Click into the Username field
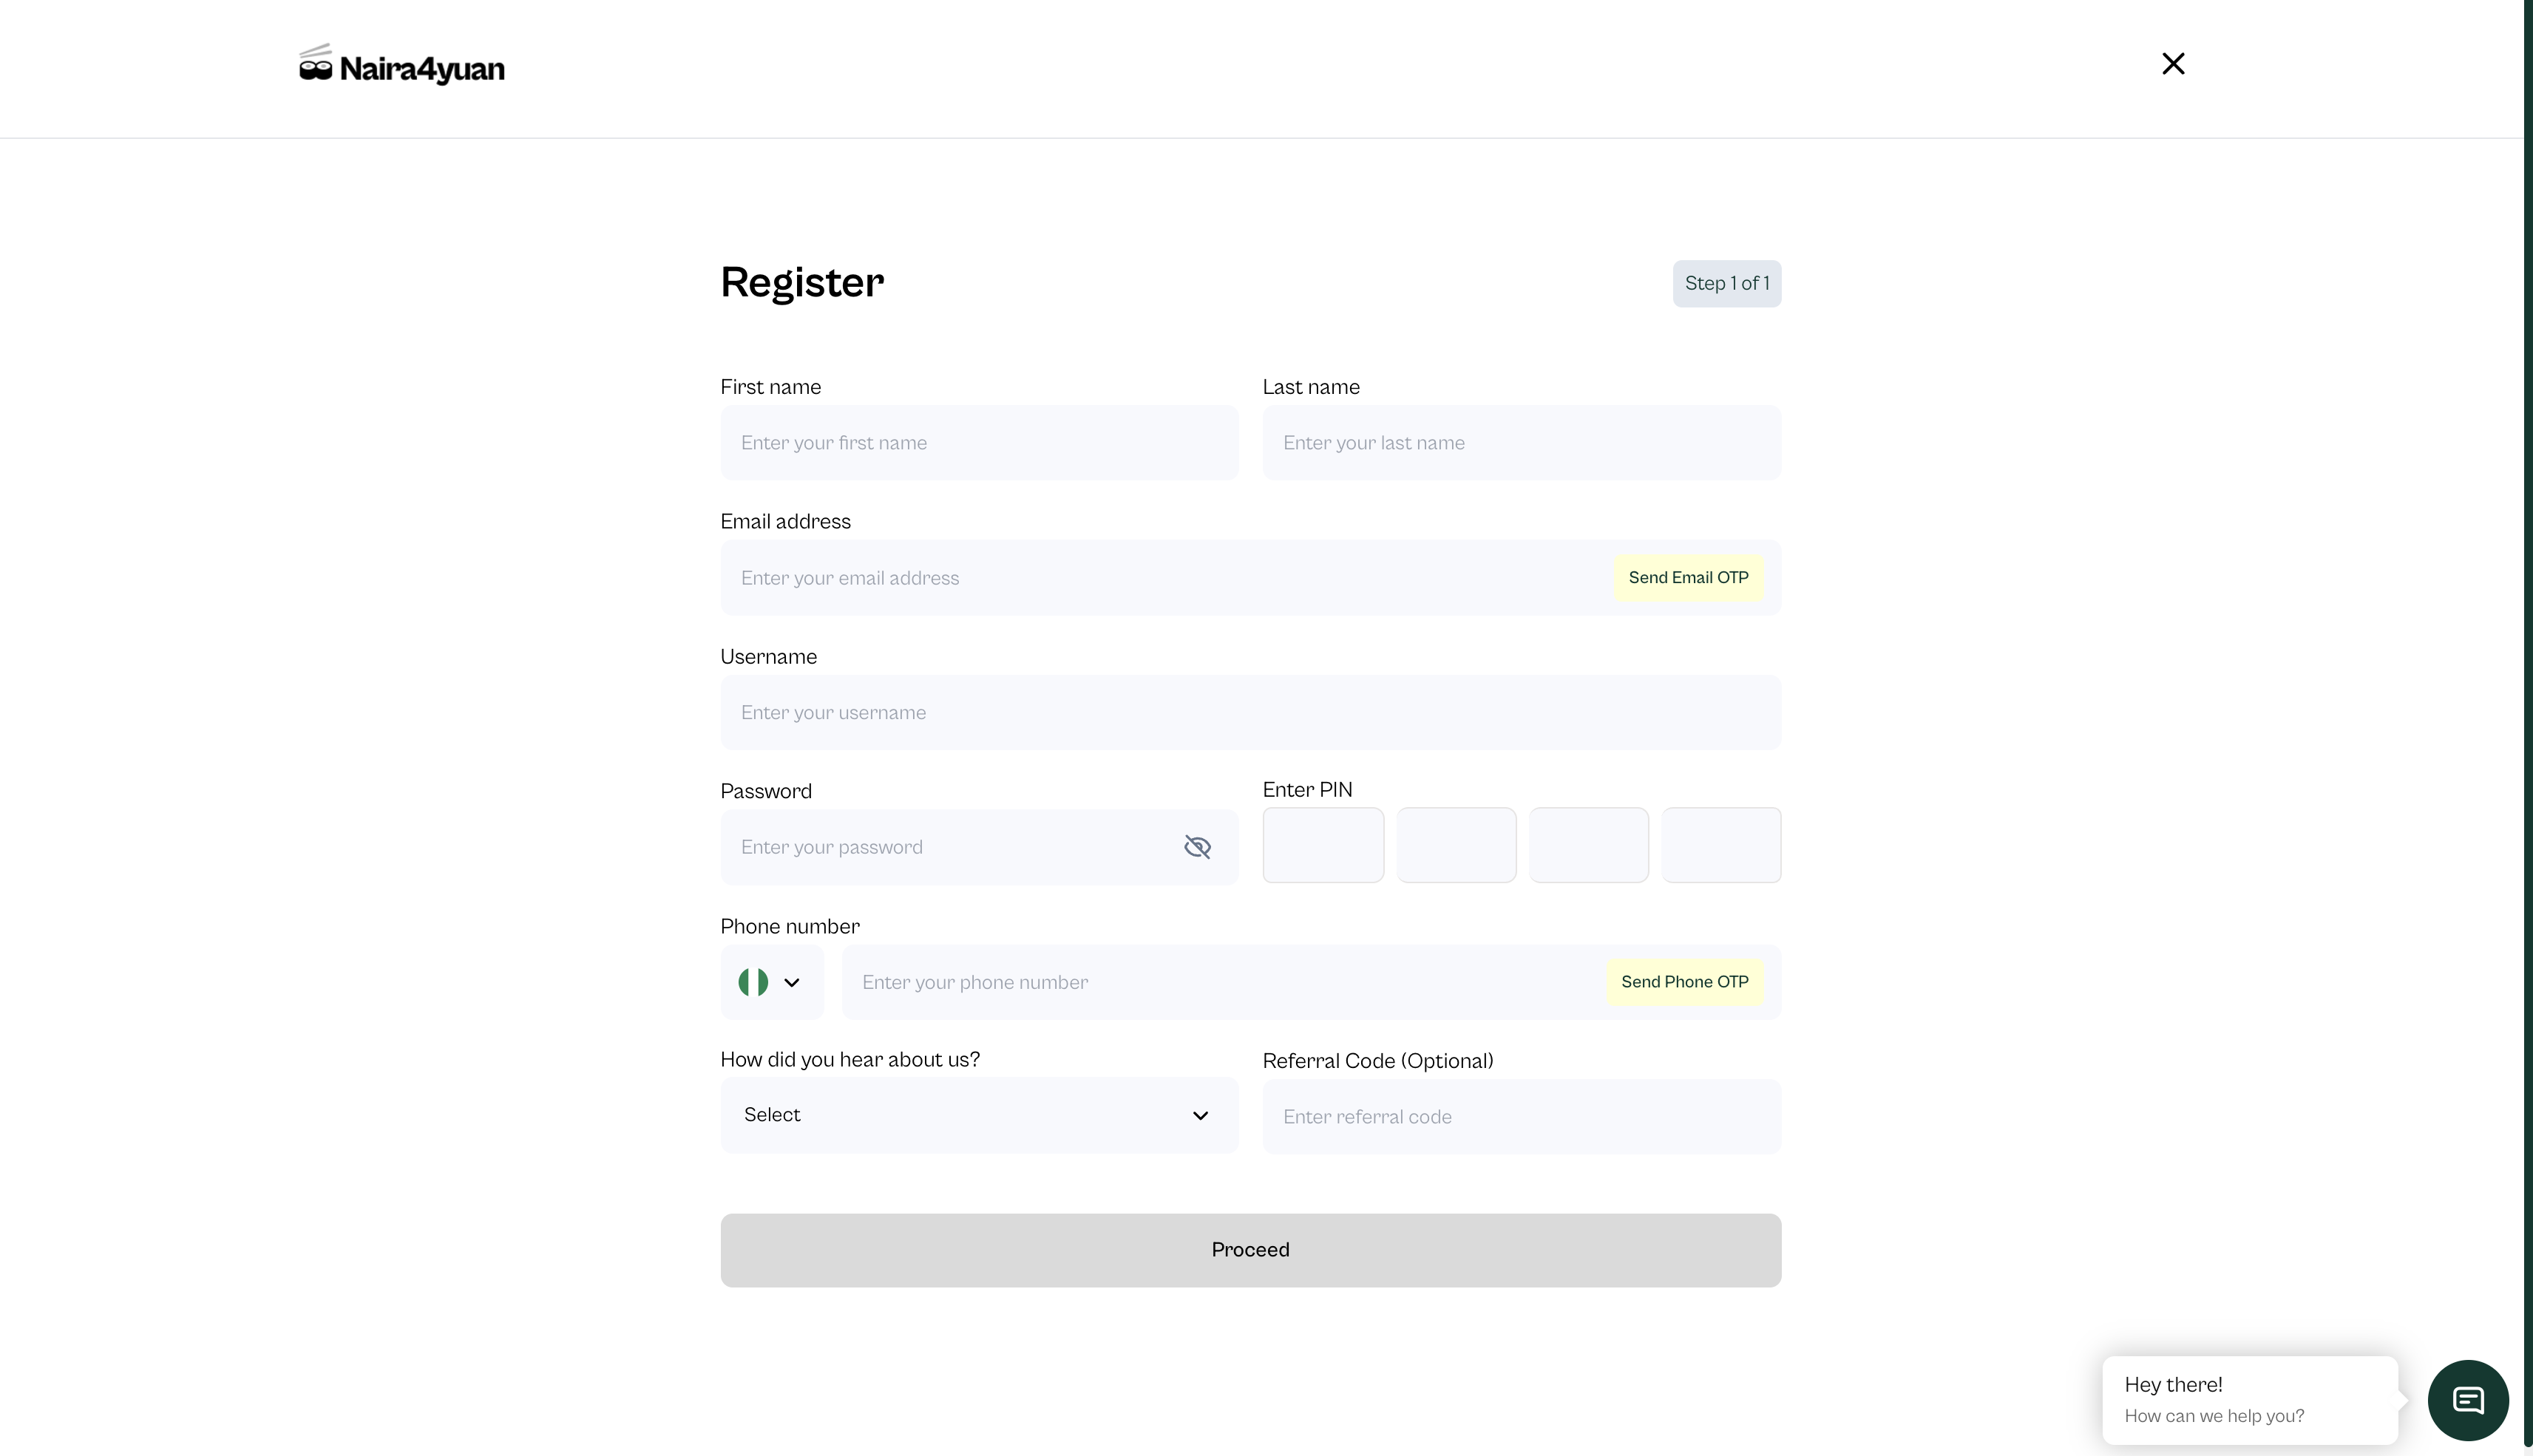Viewport: 2533px width, 1456px height. (1249, 713)
